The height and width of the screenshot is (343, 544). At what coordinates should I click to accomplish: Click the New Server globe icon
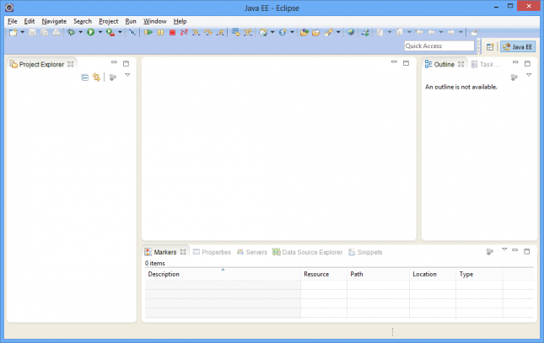263,33
